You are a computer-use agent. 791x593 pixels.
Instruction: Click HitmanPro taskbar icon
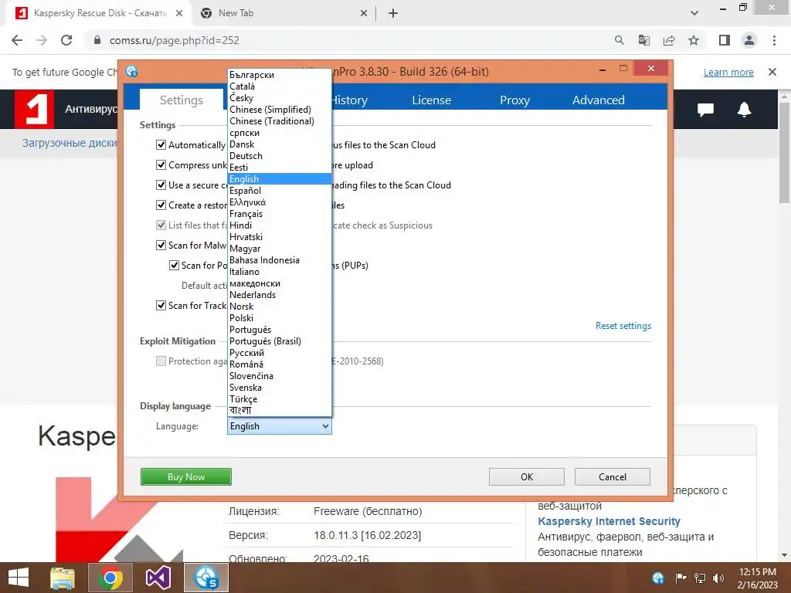tap(206, 578)
